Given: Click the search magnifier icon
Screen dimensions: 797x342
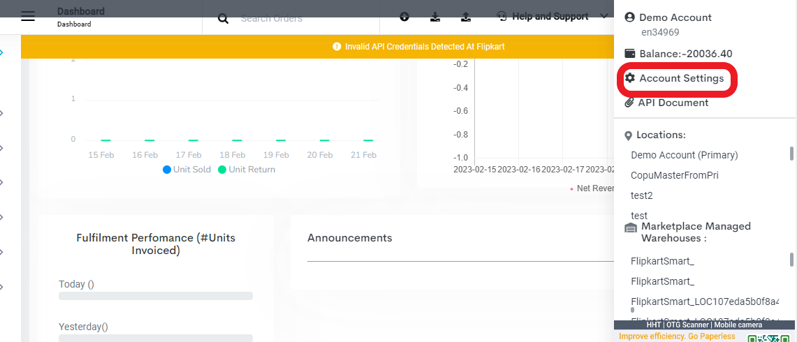Looking at the screenshot, I should pyautogui.click(x=223, y=19).
